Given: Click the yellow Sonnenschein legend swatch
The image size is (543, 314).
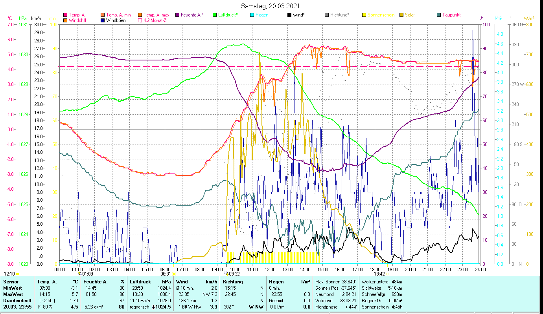Looking at the screenshot, I should click(x=364, y=15).
